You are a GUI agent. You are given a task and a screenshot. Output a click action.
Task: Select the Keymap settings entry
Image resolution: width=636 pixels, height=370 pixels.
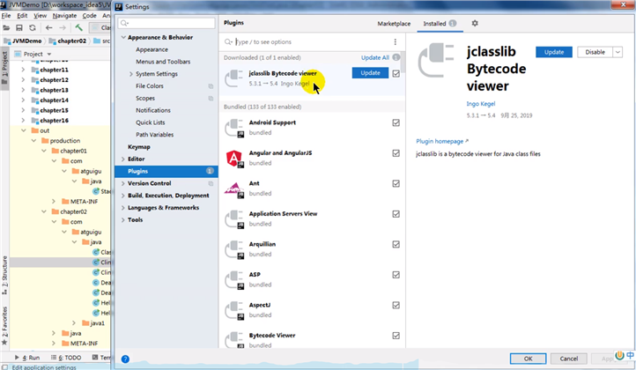pyautogui.click(x=138, y=147)
